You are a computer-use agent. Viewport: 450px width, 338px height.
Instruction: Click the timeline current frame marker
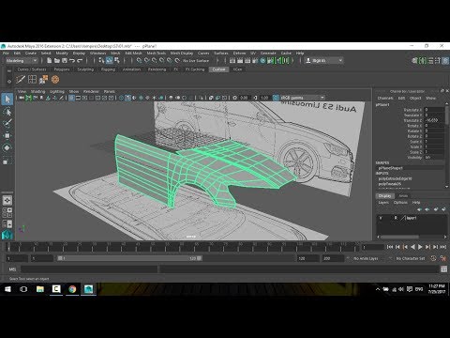pyautogui.click(x=8, y=248)
